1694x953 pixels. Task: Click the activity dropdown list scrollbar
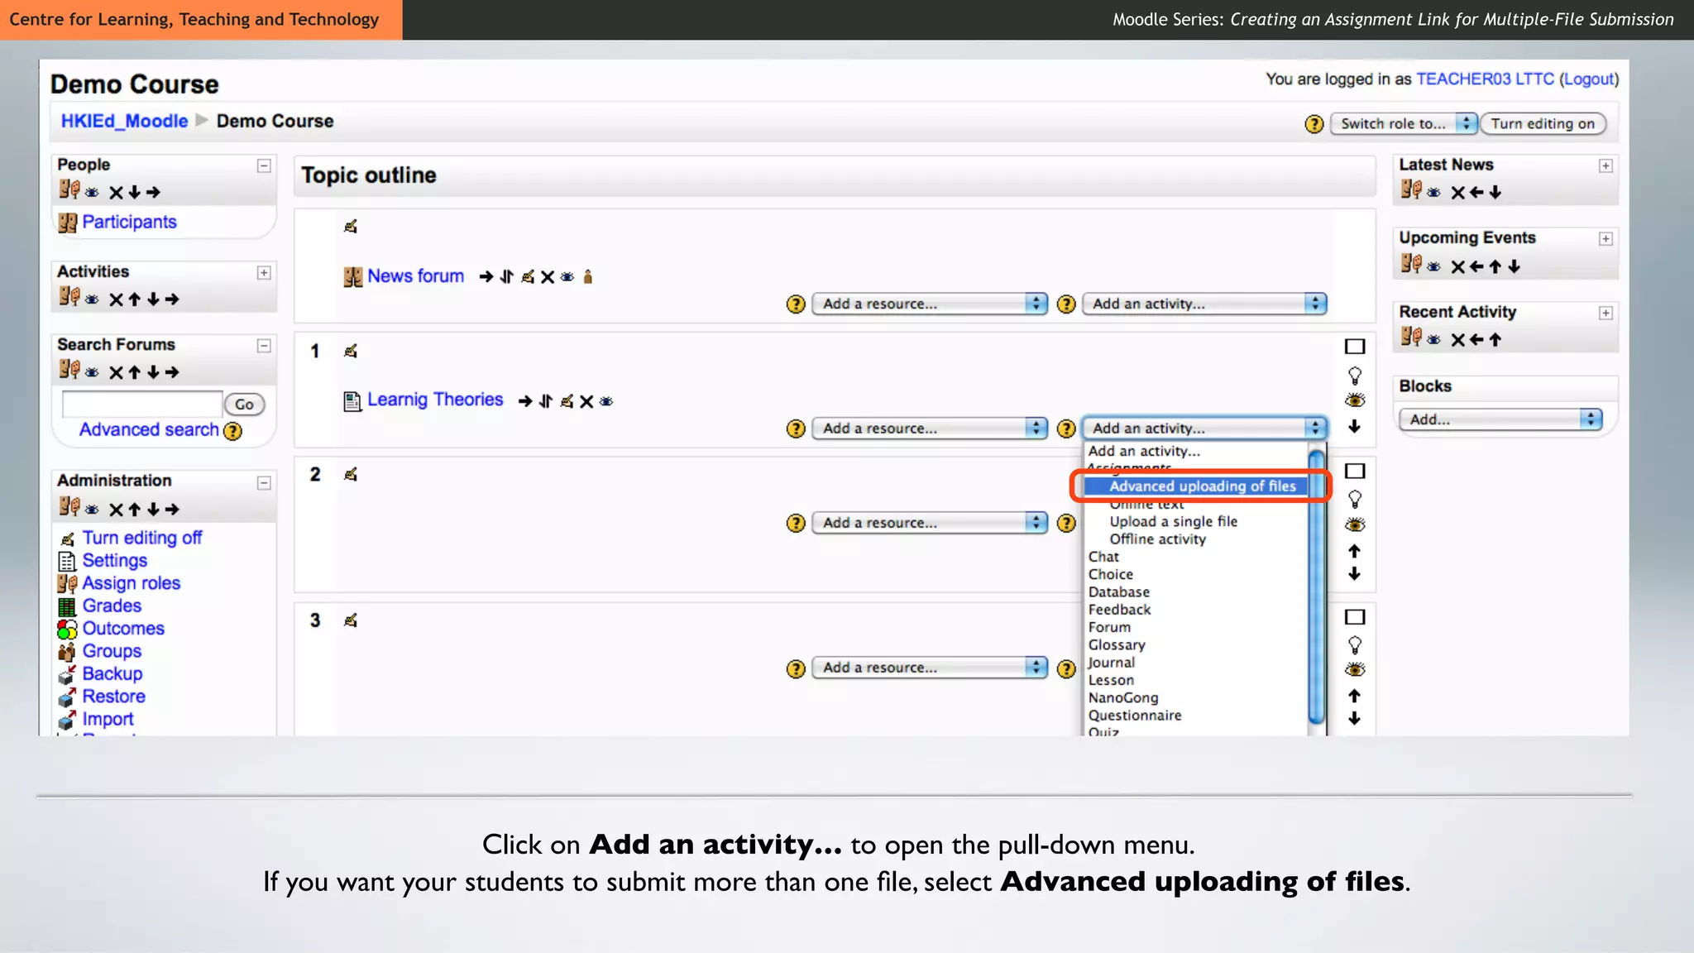tap(1317, 587)
